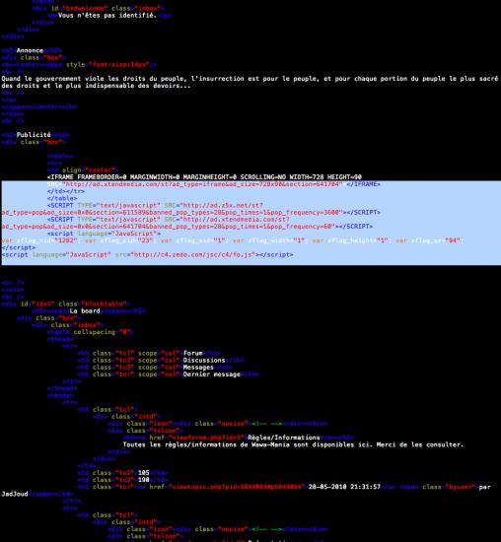Viewport: 501px width, 542px height.
Task: Click the "La board" heading text
Action: 85,310
